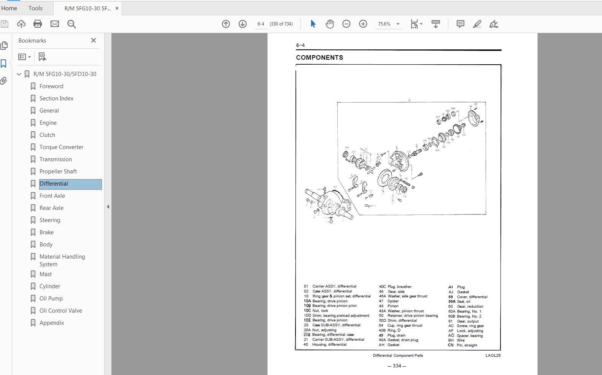602x375 pixels.
Task: Click 'Differential Component Parts' caption
Action: pyautogui.click(x=398, y=356)
